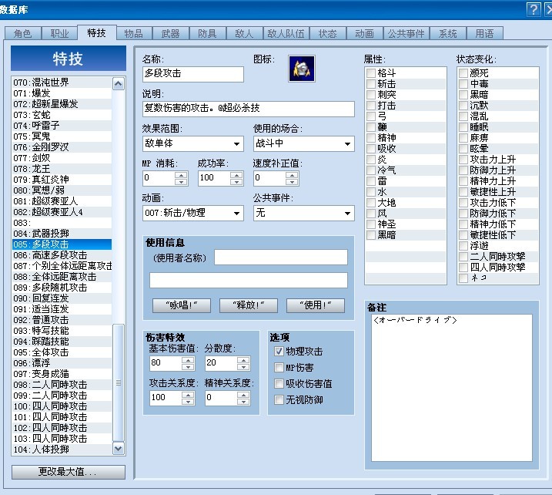
Task: Increase 基本伤害值 spinner
Action: pos(188,360)
